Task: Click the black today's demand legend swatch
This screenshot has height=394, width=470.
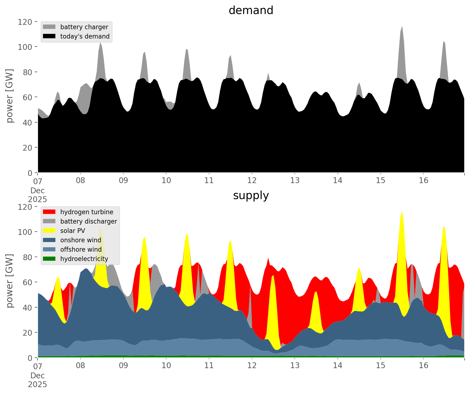Action: [x=49, y=36]
